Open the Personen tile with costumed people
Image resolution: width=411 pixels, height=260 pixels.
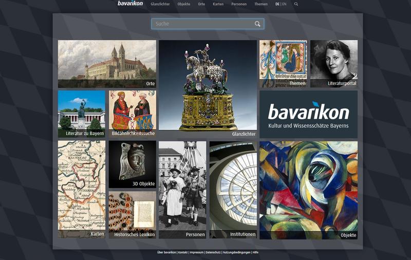182,190
